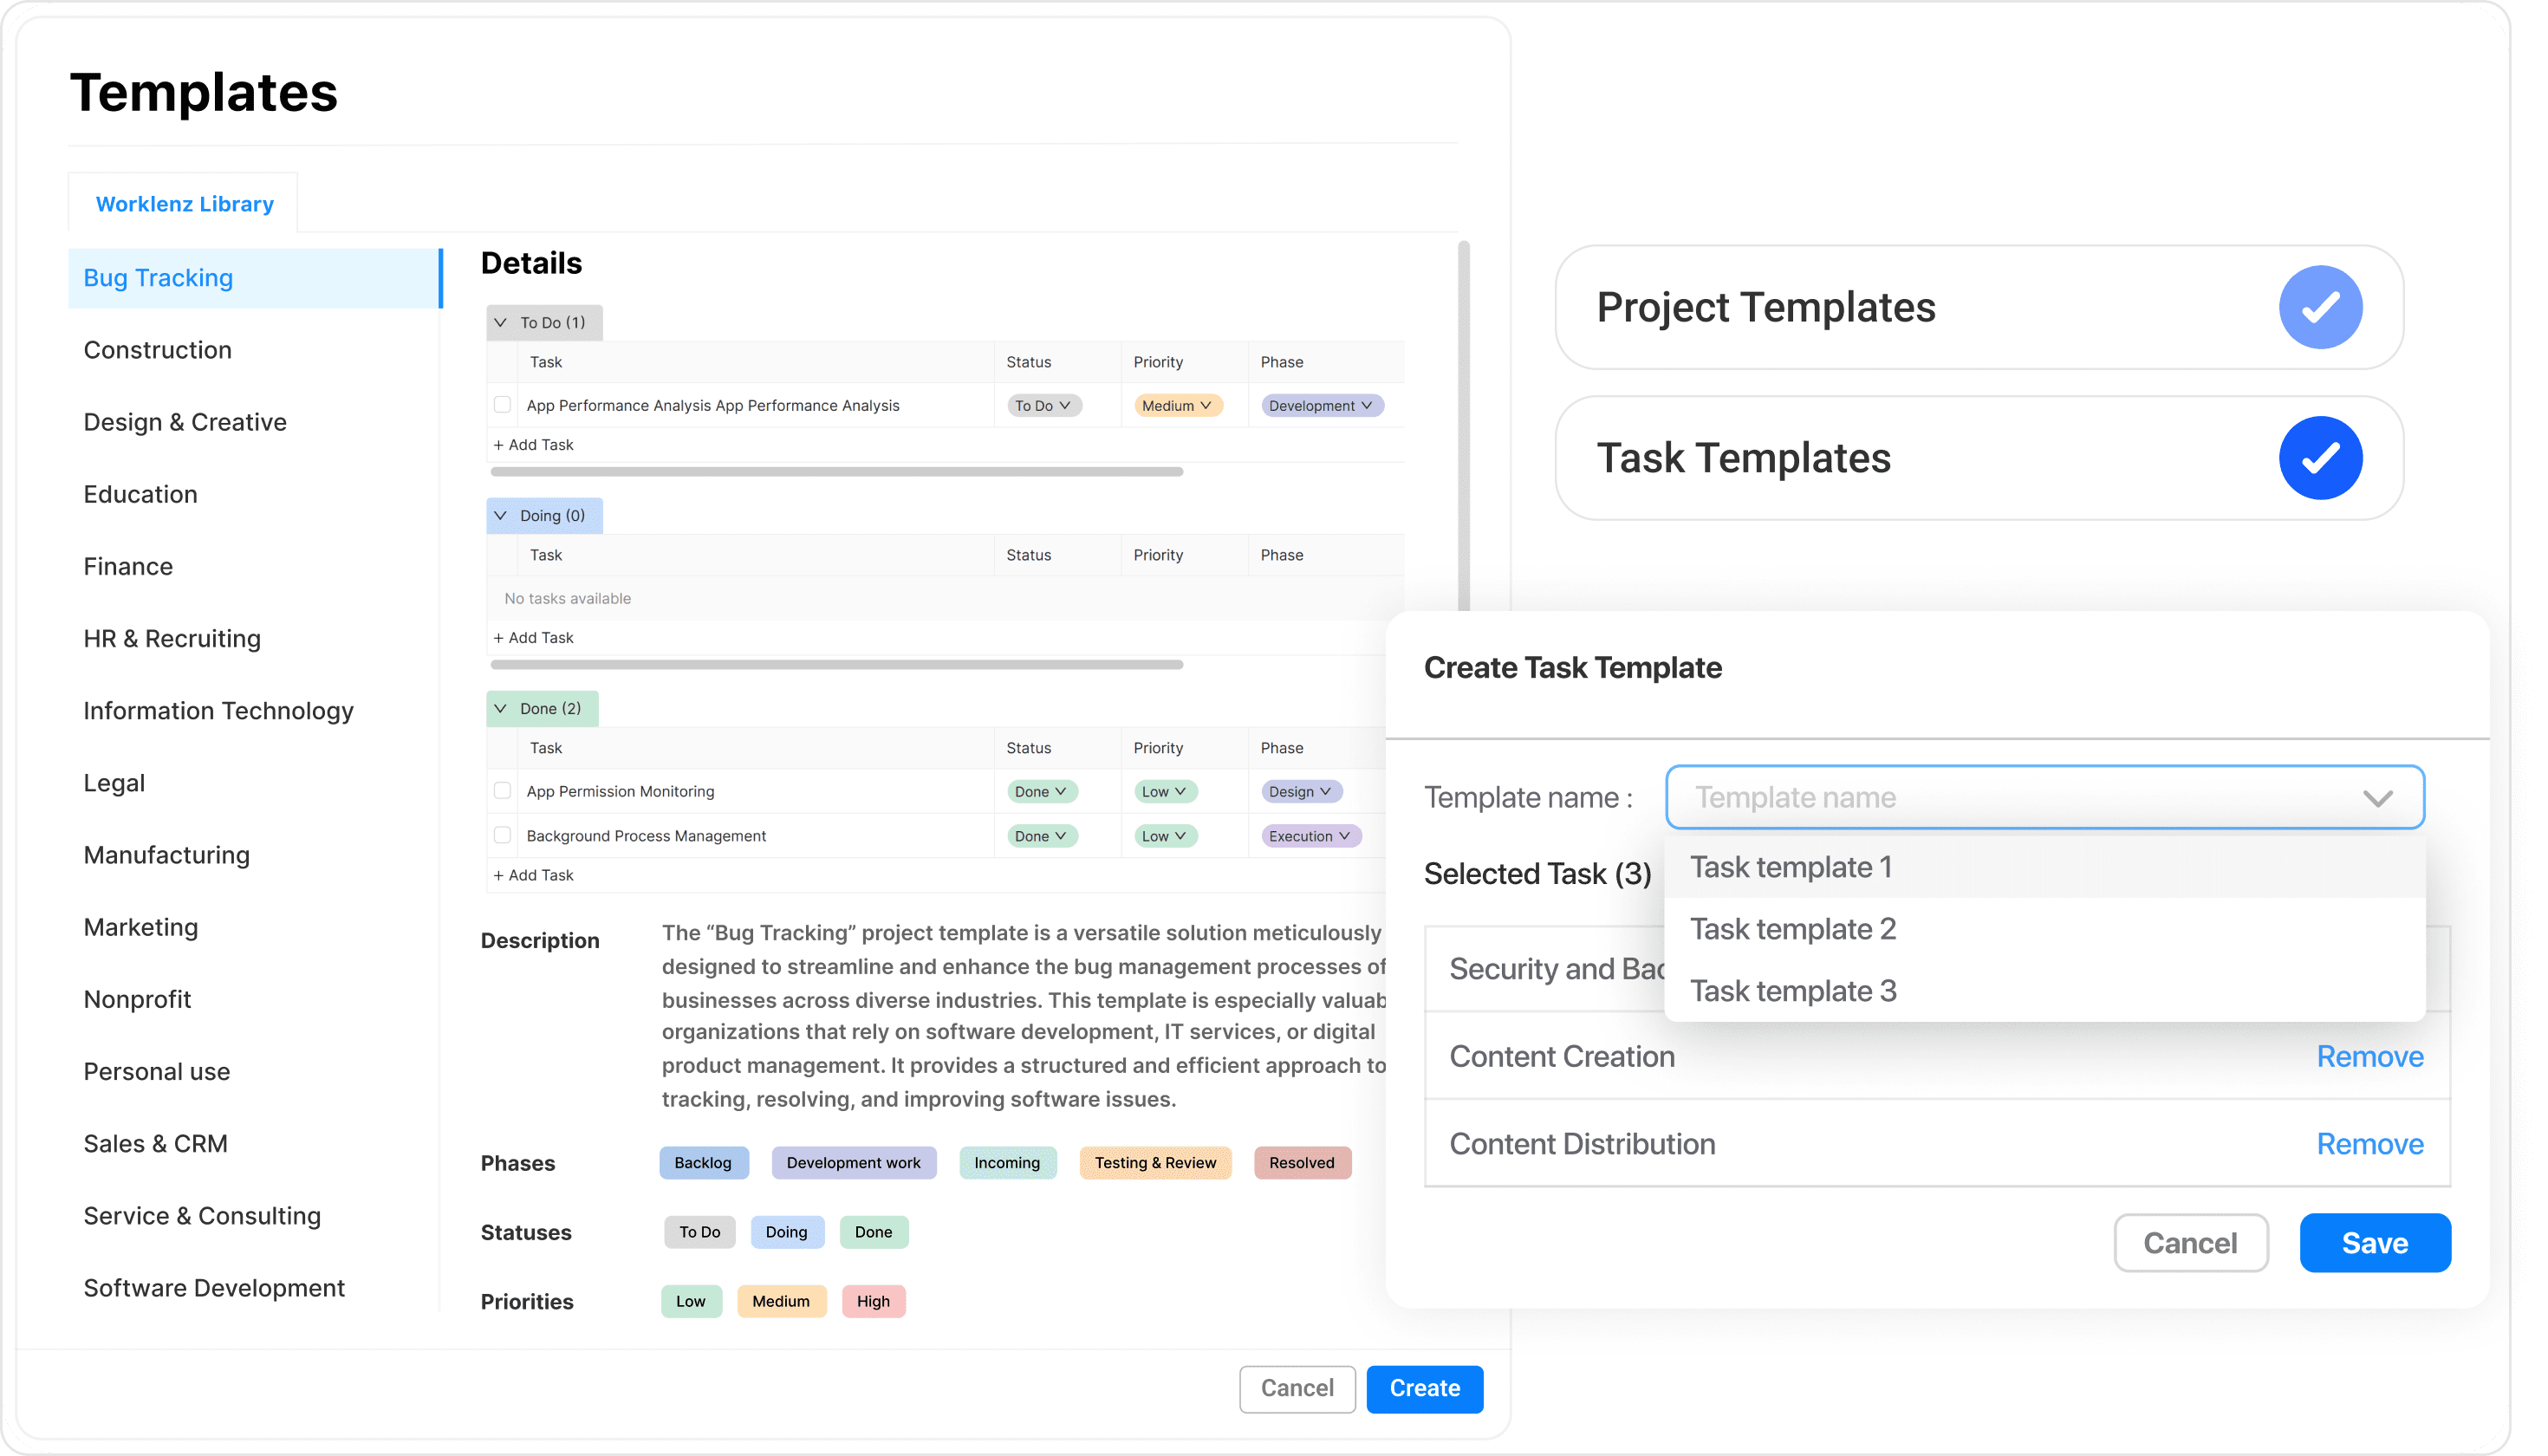The image size is (2548, 1456).
Task: Collapse the To Do task section
Action: [x=500, y=322]
